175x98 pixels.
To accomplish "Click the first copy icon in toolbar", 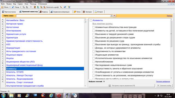I will [x=24, y=7].
